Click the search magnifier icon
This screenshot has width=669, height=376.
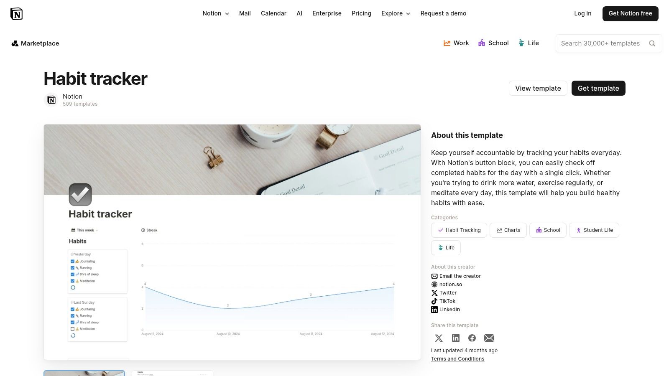(652, 43)
